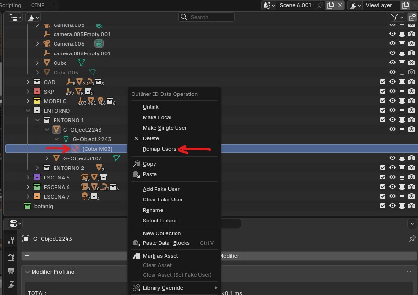
Task: Uncheck the ESCENA 7 collection checkbox
Action: point(383,196)
